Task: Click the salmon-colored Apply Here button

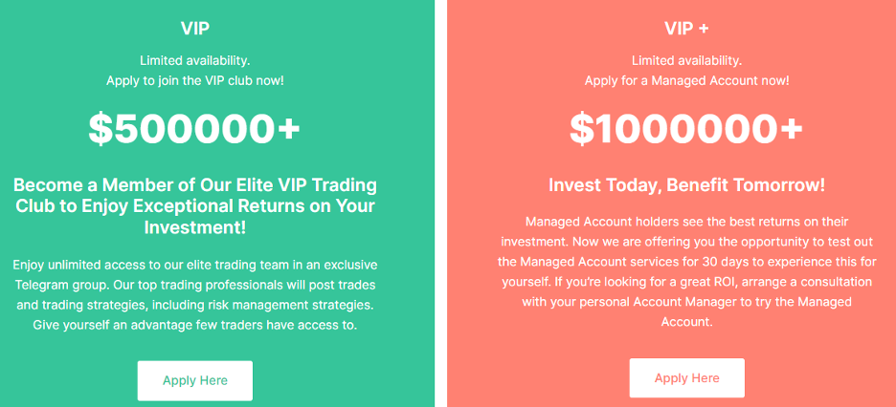Action: coord(687,378)
